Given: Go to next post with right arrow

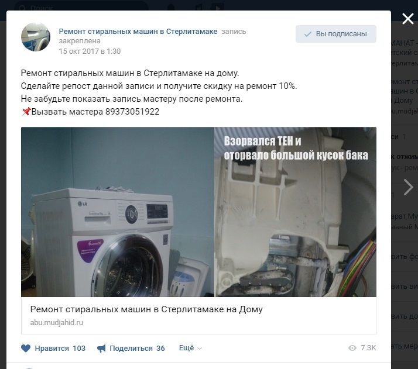Looking at the screenshot, I should [x=408, y=187].
